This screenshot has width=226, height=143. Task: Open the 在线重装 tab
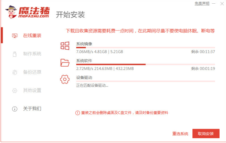click(x=32, y=36)
